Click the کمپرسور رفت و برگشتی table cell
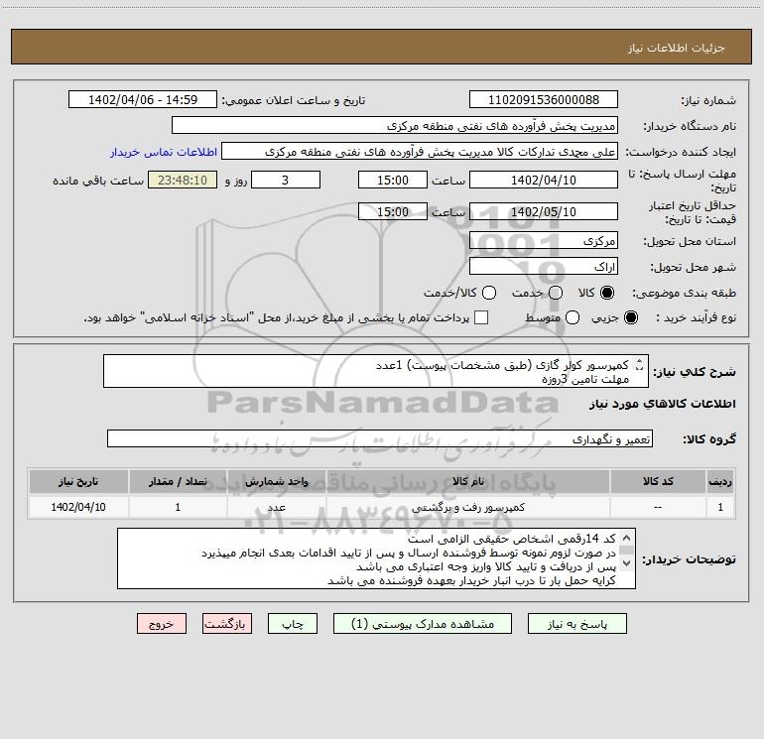Viewport: 764px width, 739px height. [x=468, y=507]
